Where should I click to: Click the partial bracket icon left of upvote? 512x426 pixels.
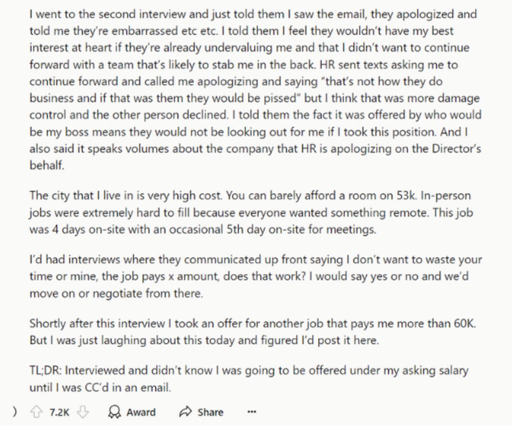(15, 412)
